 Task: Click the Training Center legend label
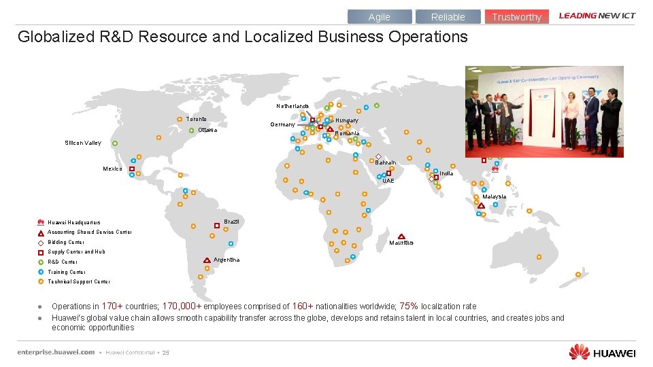click(x=67, y=272)
